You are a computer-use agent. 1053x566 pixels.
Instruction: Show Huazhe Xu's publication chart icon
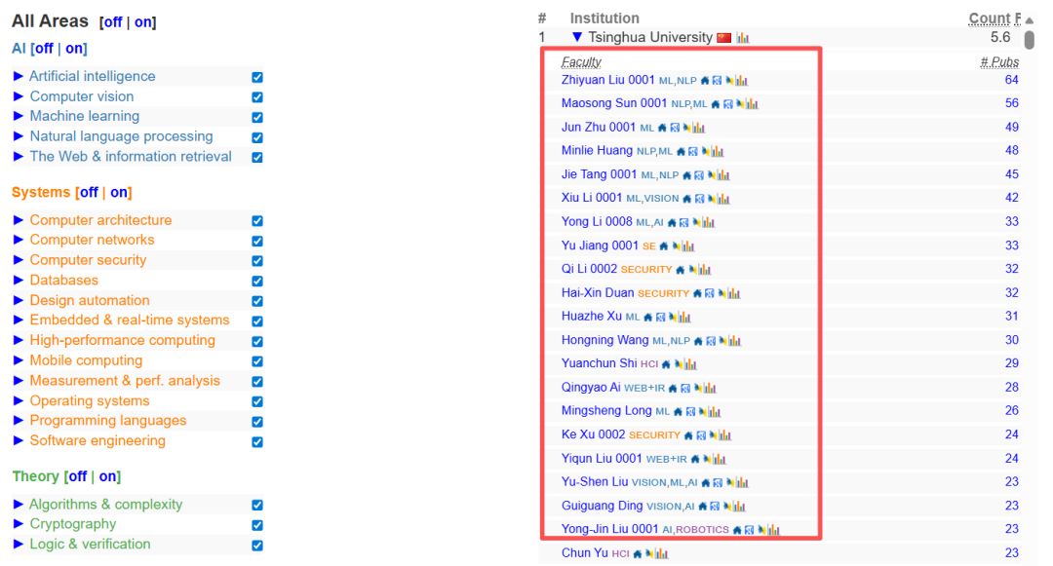684,317
